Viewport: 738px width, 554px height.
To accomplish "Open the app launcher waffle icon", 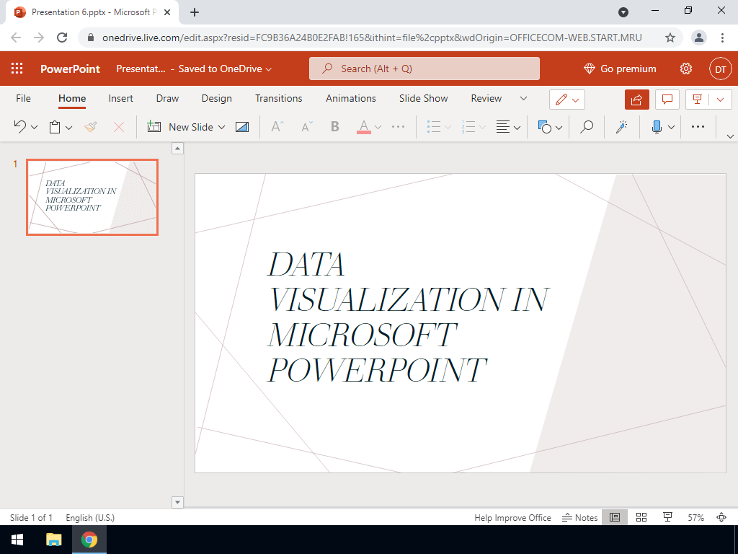I will [x=17, y=69].
